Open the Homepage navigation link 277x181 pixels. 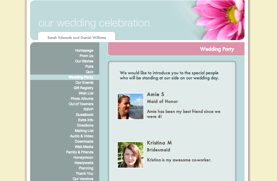pos(84,51)
